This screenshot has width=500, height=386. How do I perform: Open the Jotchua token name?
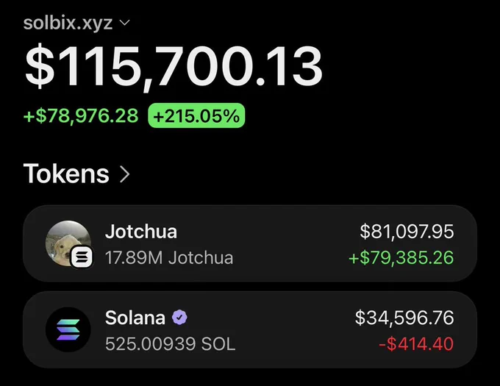click(141, 231)
